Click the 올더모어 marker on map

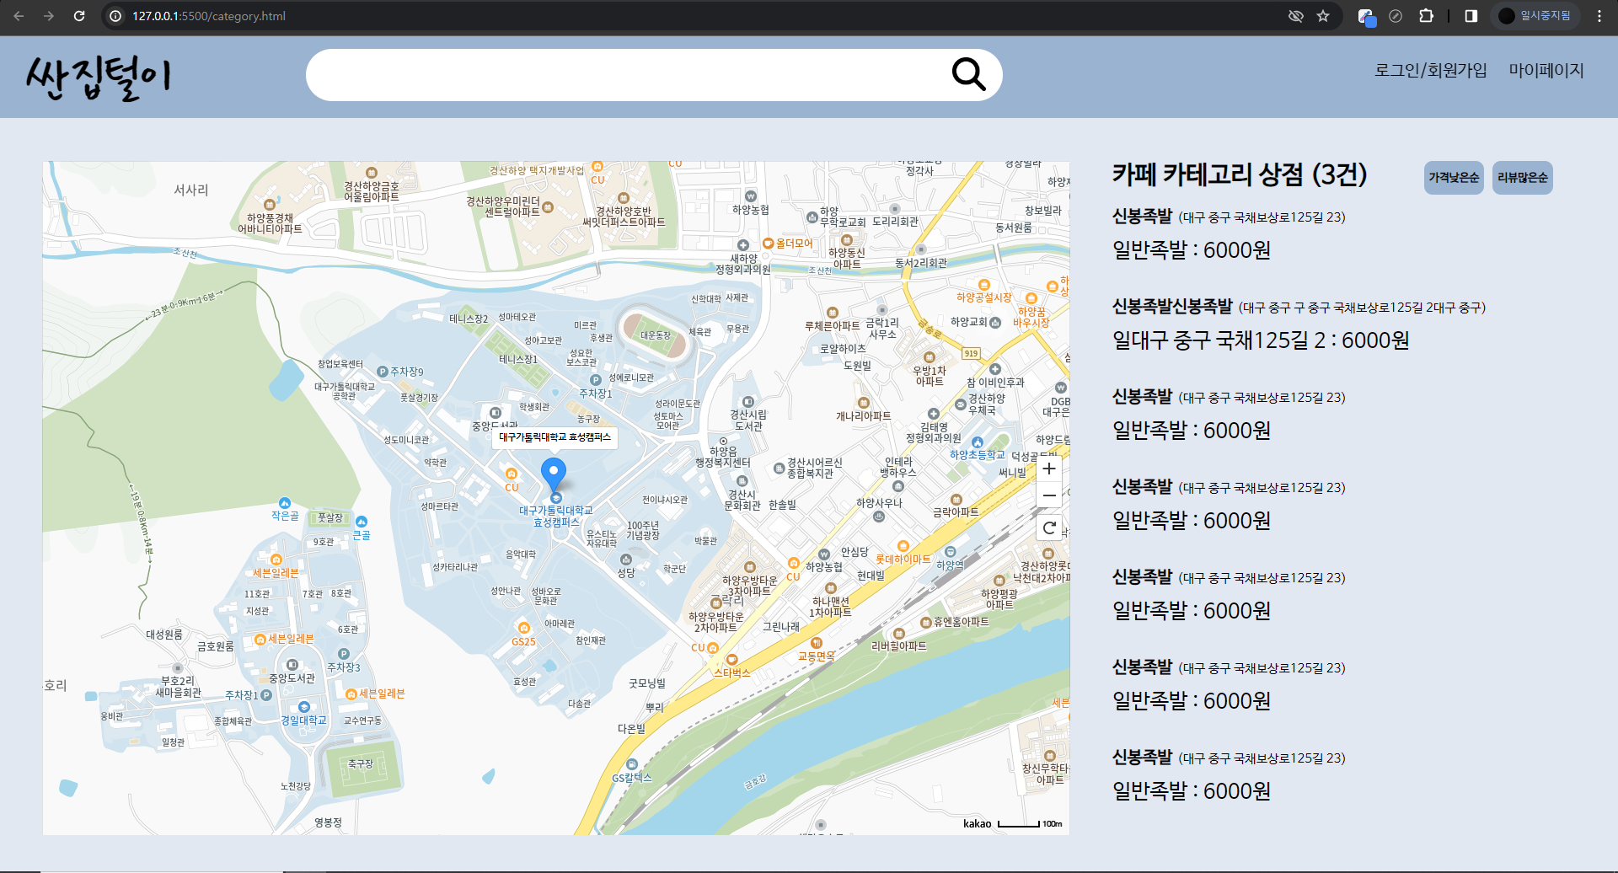click(x=768, y=244)
